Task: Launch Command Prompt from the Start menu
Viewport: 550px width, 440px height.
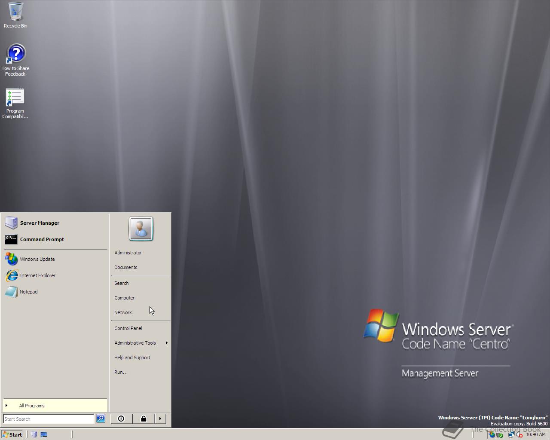Action: click(55, 239)
